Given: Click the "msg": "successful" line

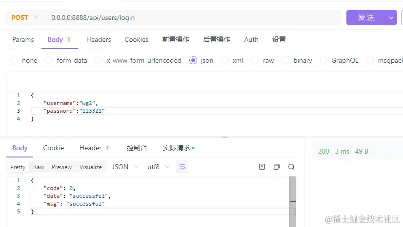Looking at the screenshot, I should pos(74,204).
